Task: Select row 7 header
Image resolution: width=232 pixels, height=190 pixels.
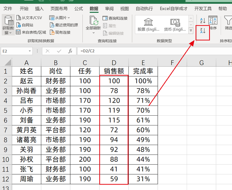Action: pyautogui.click(x=6, y=130)
